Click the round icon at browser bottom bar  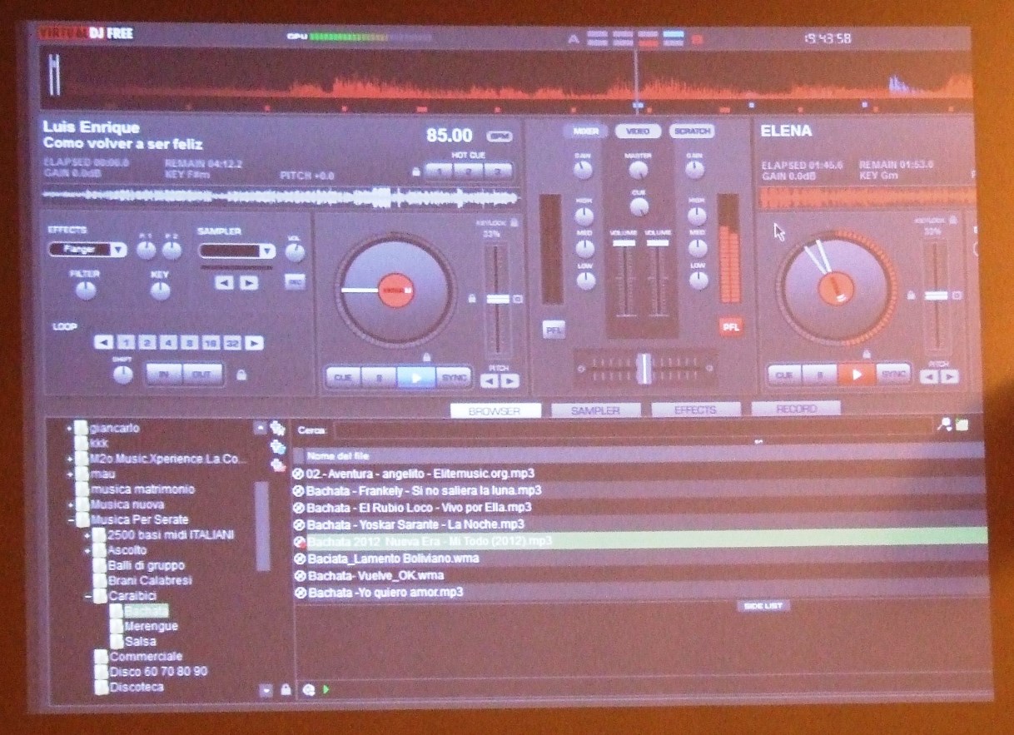pyautogui.click(x=308, y=689)
